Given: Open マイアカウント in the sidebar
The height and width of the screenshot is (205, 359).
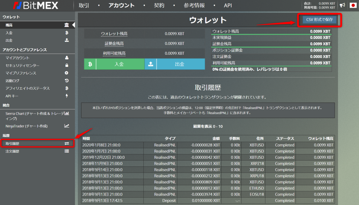Looking at the screenshot, I should pyautogui.click(x=18, y=58).
